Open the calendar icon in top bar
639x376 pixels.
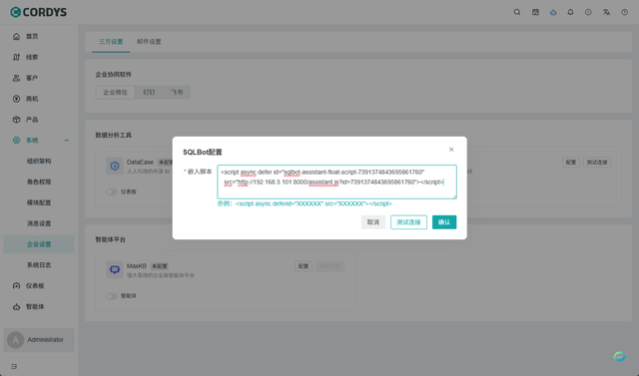(535, 12)
